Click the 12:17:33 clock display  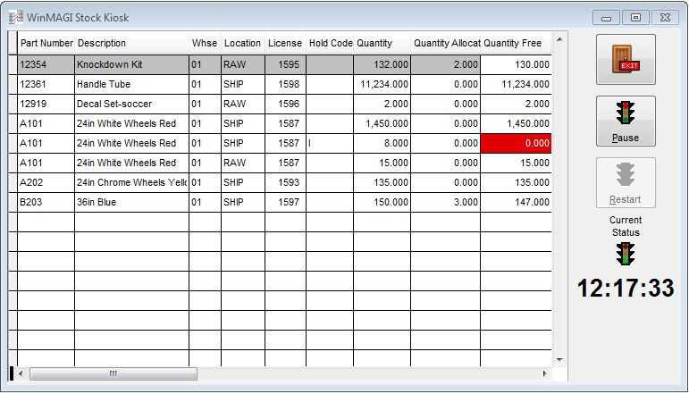coord(626,289)
